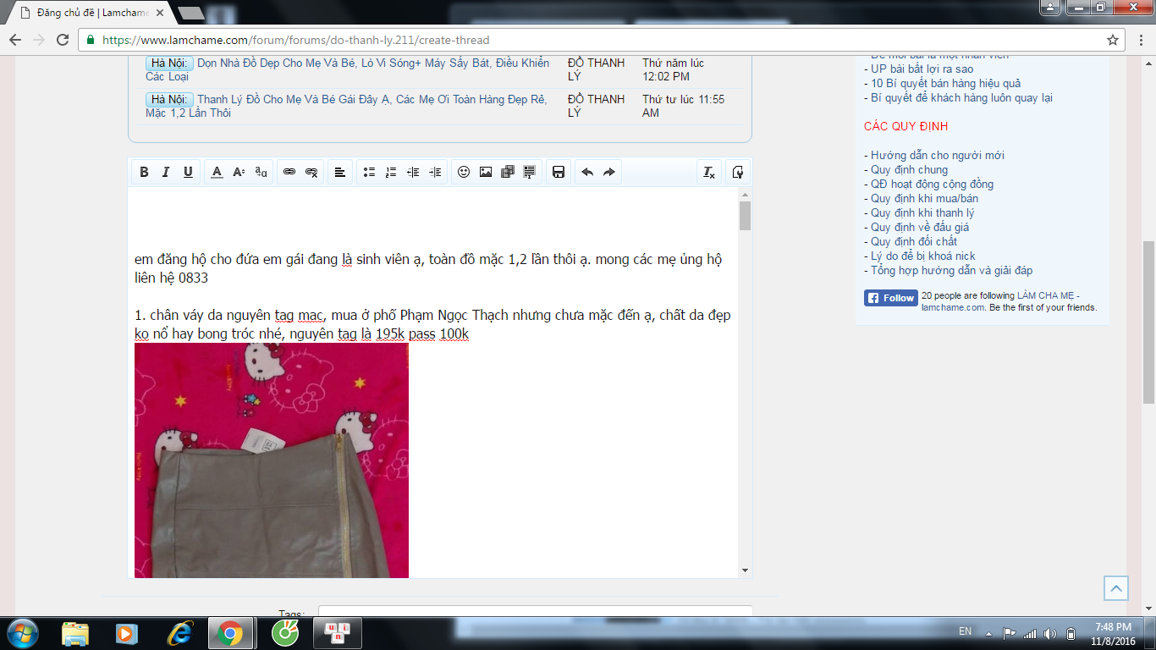The image size is (1156, 650).
Task: Insert a numbered ordered list
Action: pos(391,172)
